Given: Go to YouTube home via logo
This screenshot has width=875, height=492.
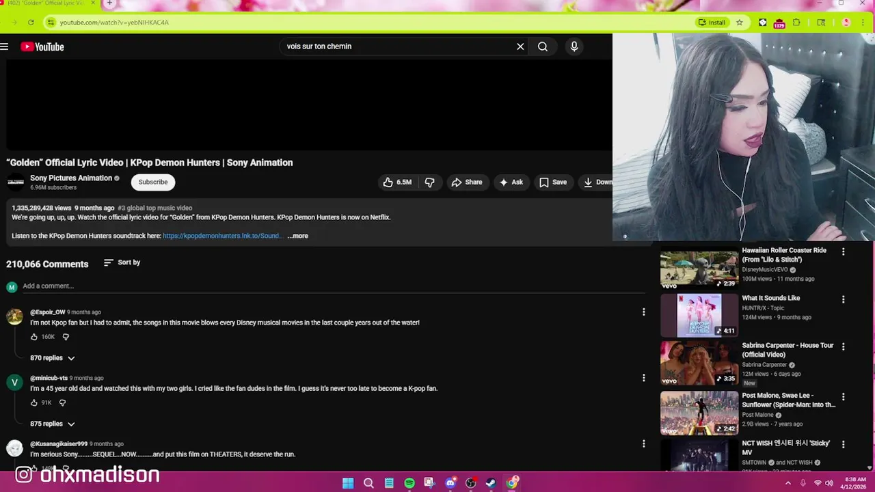Looking at the screenshot, I should click(42, 46).
